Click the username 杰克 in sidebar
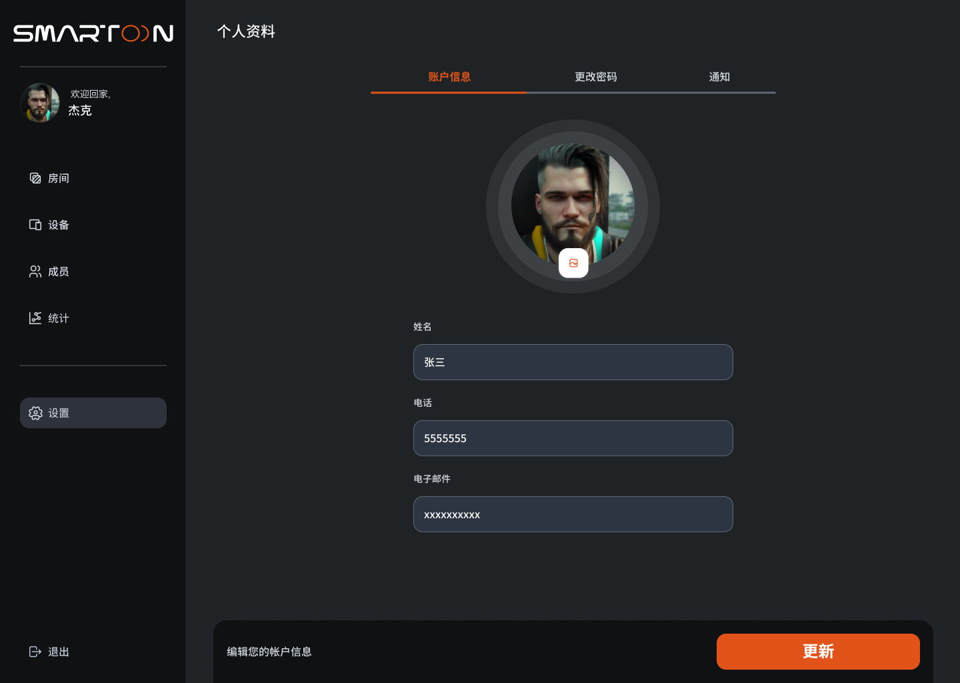 80,111
